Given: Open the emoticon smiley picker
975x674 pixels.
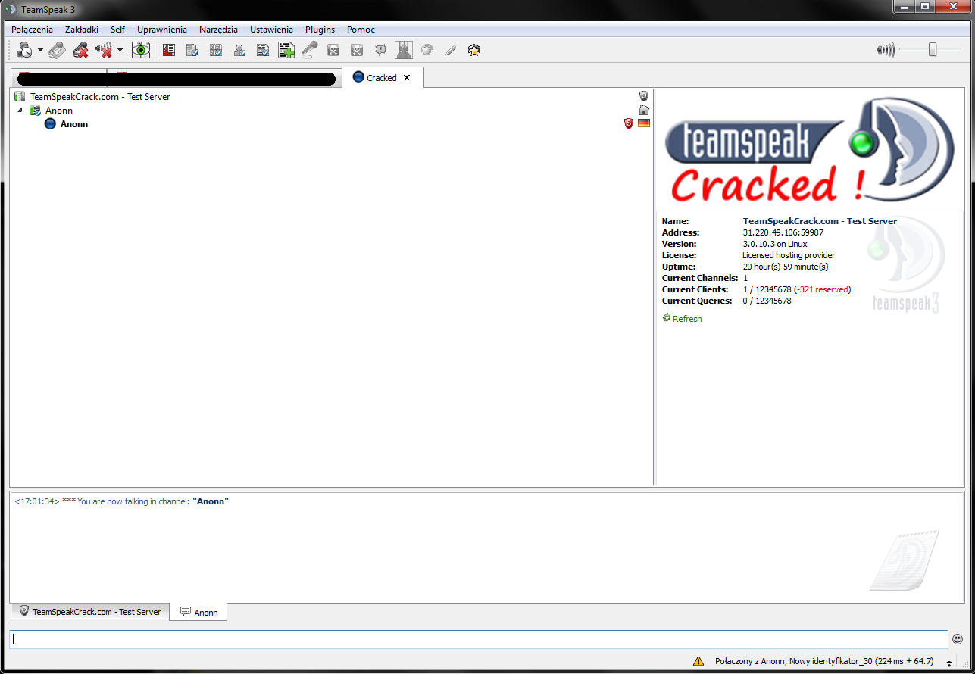Looking at the screenshot, I should (x=958, y=639).
